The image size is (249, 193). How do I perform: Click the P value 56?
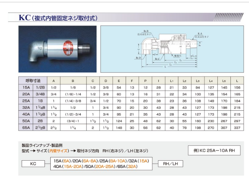click(x=145, y=128)
